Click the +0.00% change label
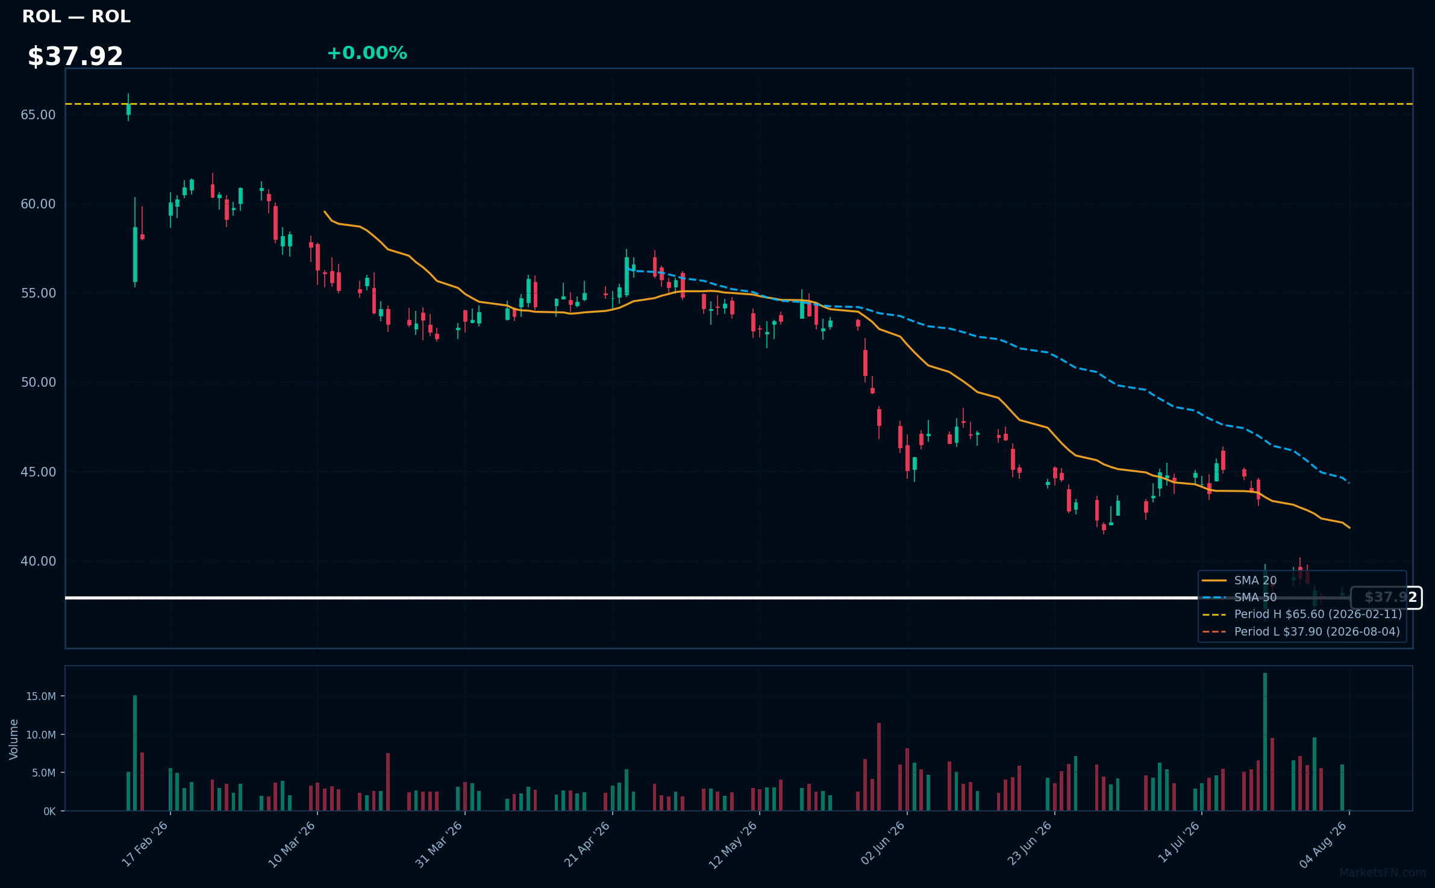1435x888 pixels. [x=367, y=53]
